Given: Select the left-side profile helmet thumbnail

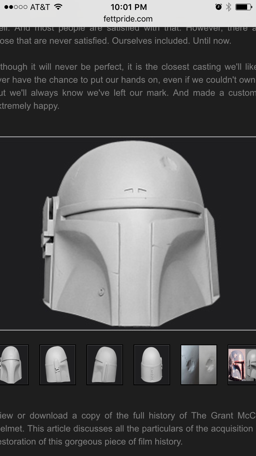Looking at the screenshot, I should [58, 365].
